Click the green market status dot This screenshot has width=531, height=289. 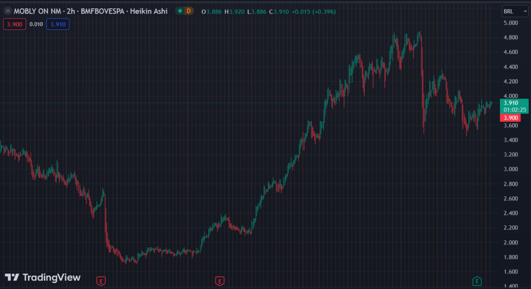tap(180, 11)
